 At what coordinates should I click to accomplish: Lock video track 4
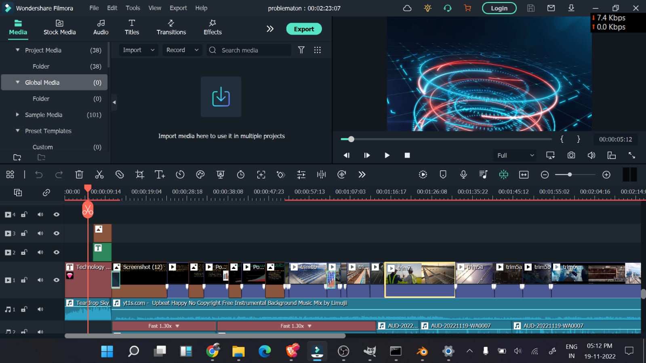[x=24, y=214]
